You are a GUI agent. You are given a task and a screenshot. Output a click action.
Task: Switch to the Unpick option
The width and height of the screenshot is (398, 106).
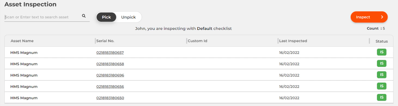pos(128,17)
